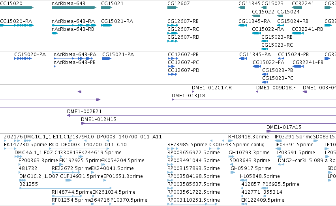Select the CG12607 gene label
The height and width of the screenshot is (206, 336).
coord(178,4)
